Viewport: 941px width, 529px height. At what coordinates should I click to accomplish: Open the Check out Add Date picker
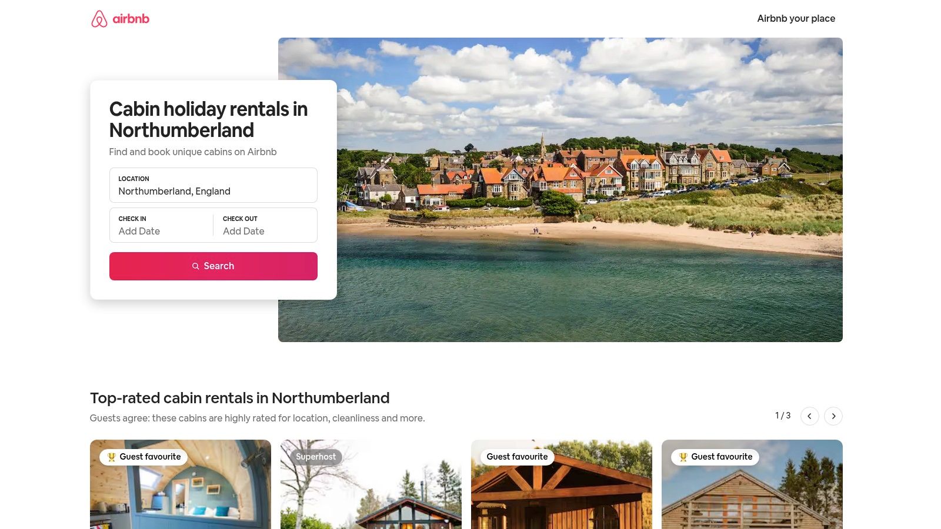(265, 225)
